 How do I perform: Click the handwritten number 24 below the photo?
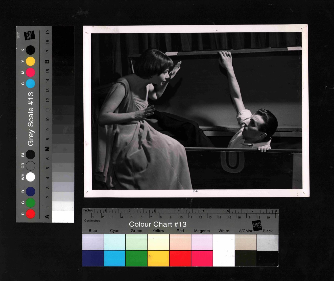pos(195,191)
